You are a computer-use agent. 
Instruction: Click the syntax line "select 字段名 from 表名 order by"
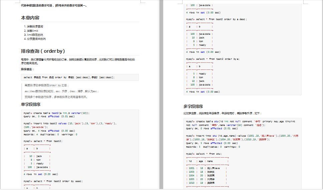69,77
